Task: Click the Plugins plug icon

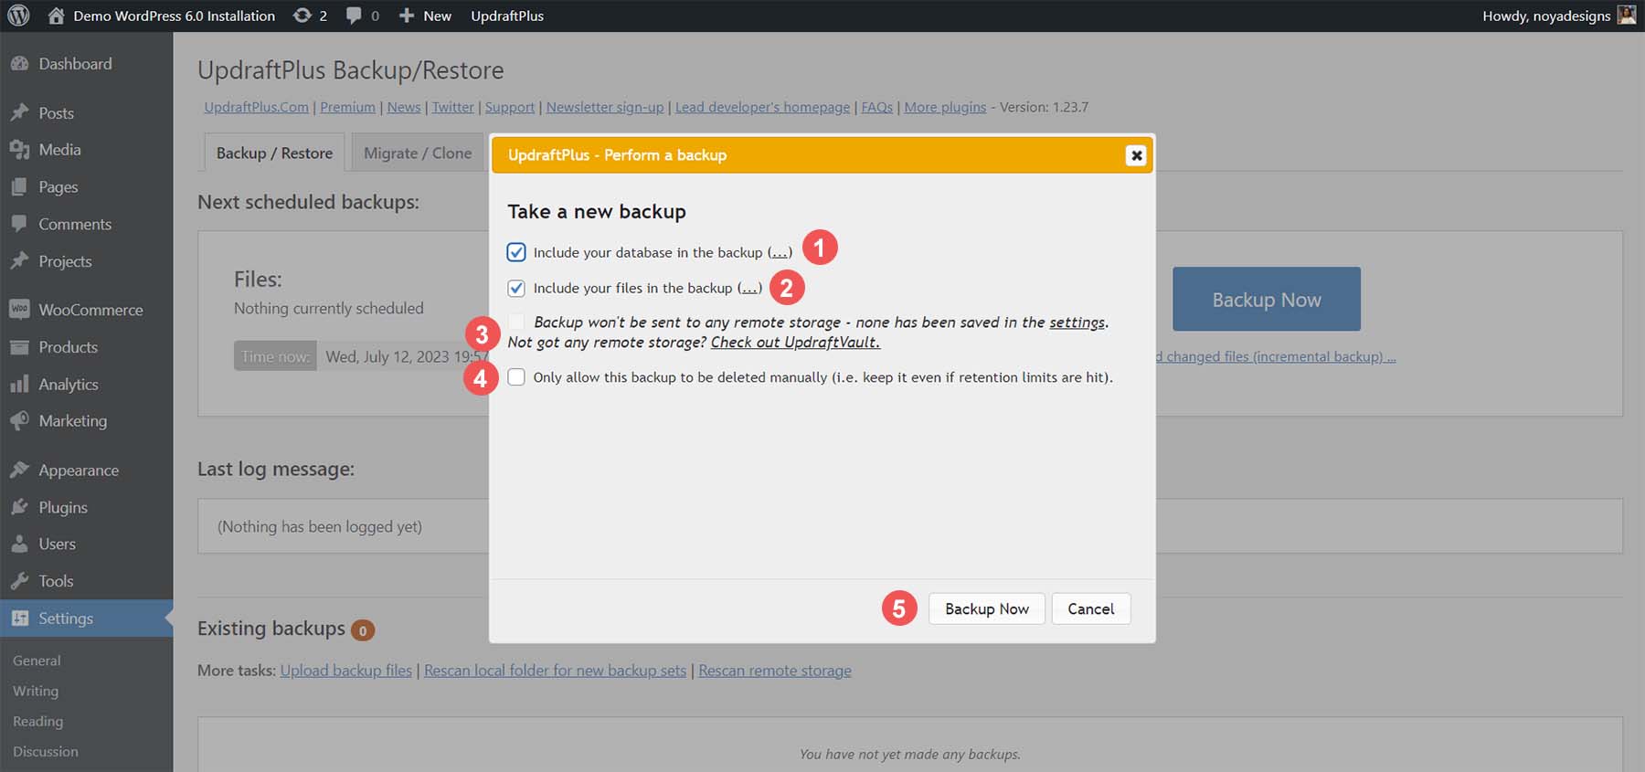Action: (19, 507)
